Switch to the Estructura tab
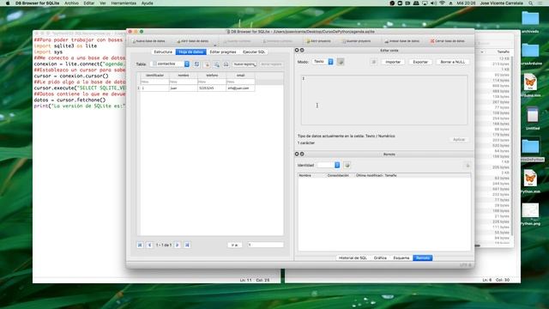This screenshot has height=309, width=549. pyautogui.click(x=163, y=51)
